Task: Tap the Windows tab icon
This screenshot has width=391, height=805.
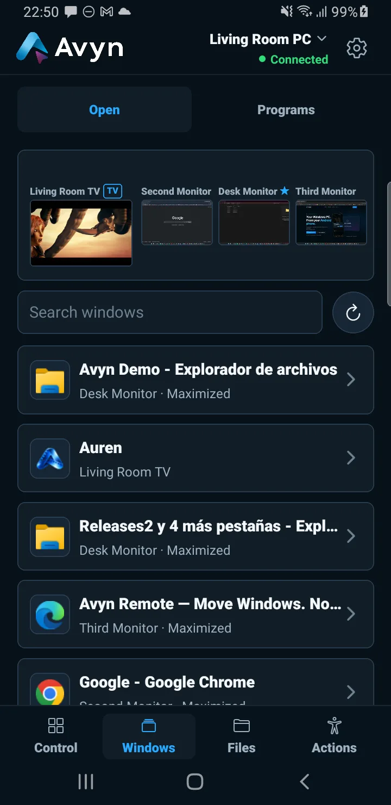Action: [x=149, y=726]
